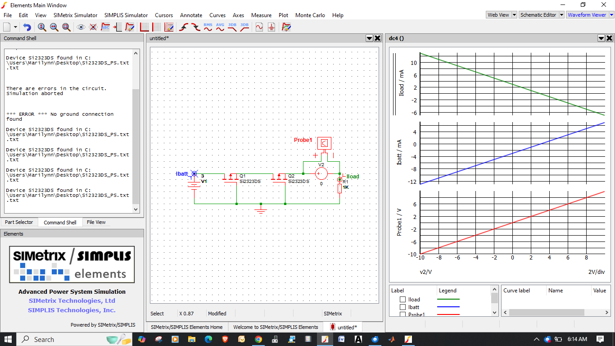Click the RMS measurement icon
This screenshot has width=615, height=346.
208,27
